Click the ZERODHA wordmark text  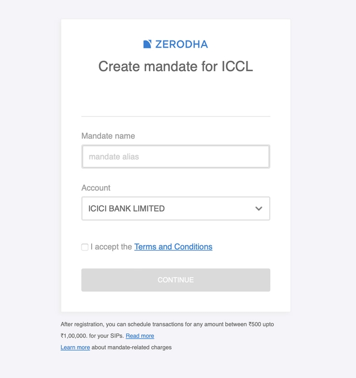point(181,44)
